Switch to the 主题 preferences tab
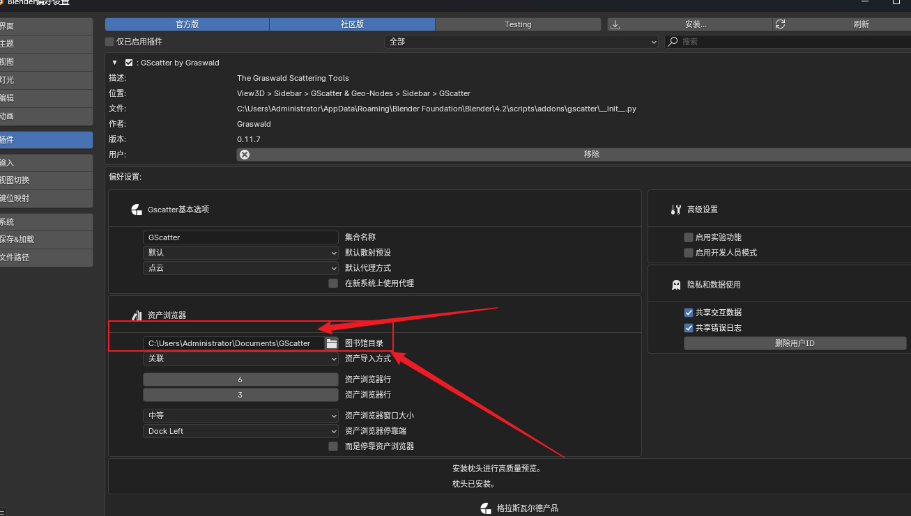The height and width of the screenshot is (516, 911). [46, 44]
